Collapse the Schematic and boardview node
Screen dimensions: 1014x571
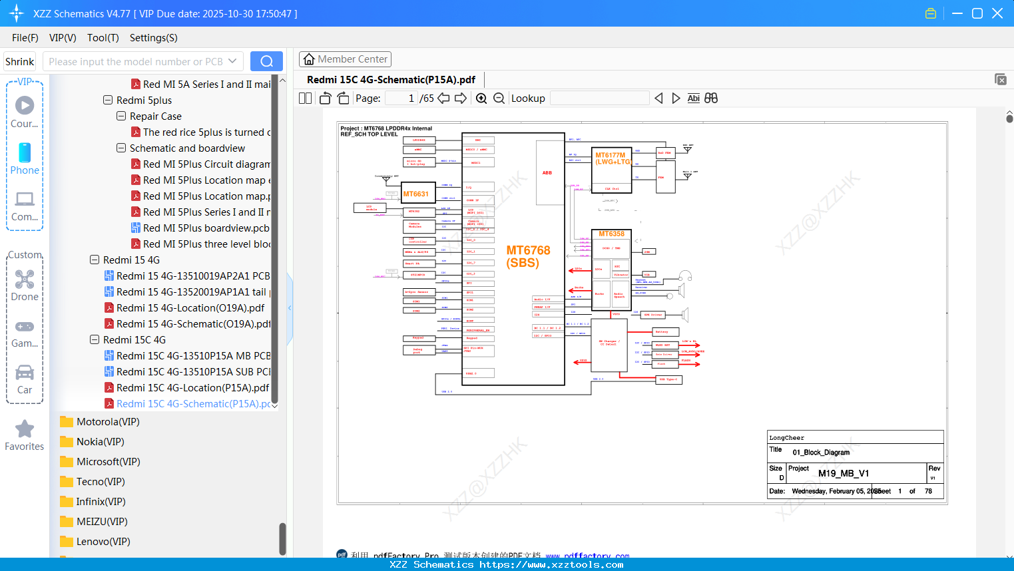pos(121,148)
